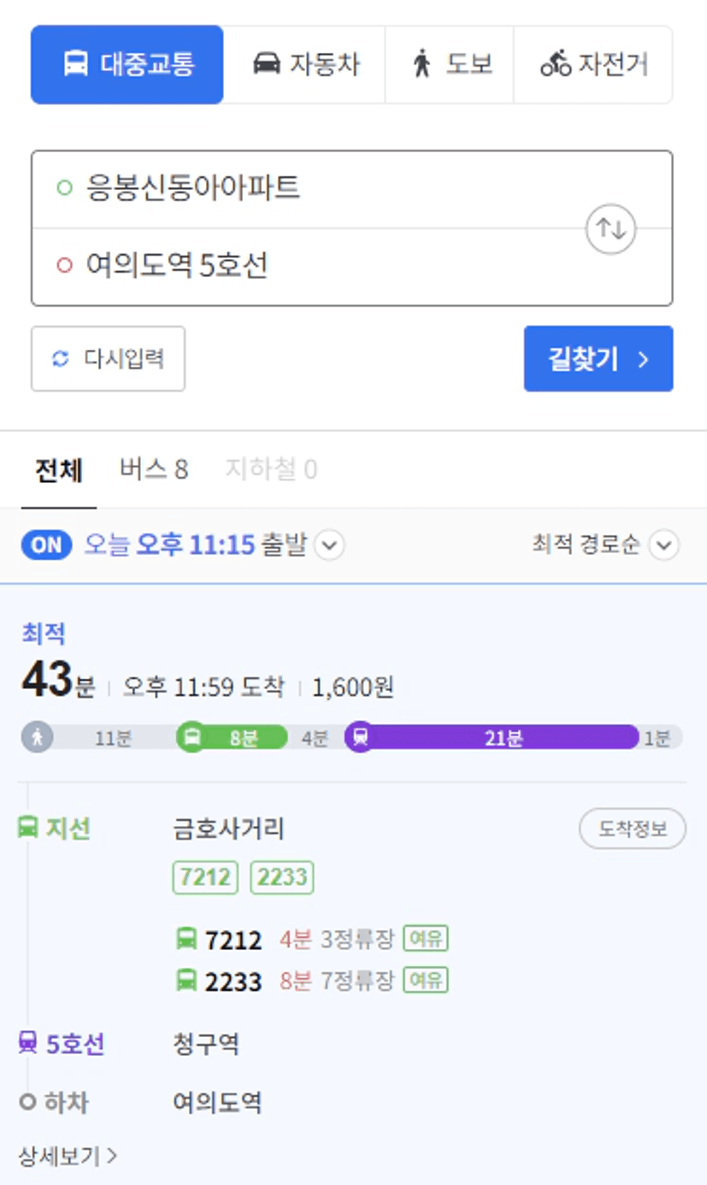
Task: Swap origin and destination with arrows icon
Action: (x=610, y=228)
